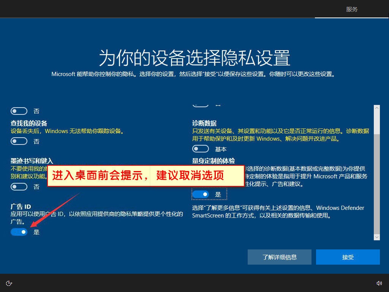Click the scrollbar down arrow

point(377,237)
